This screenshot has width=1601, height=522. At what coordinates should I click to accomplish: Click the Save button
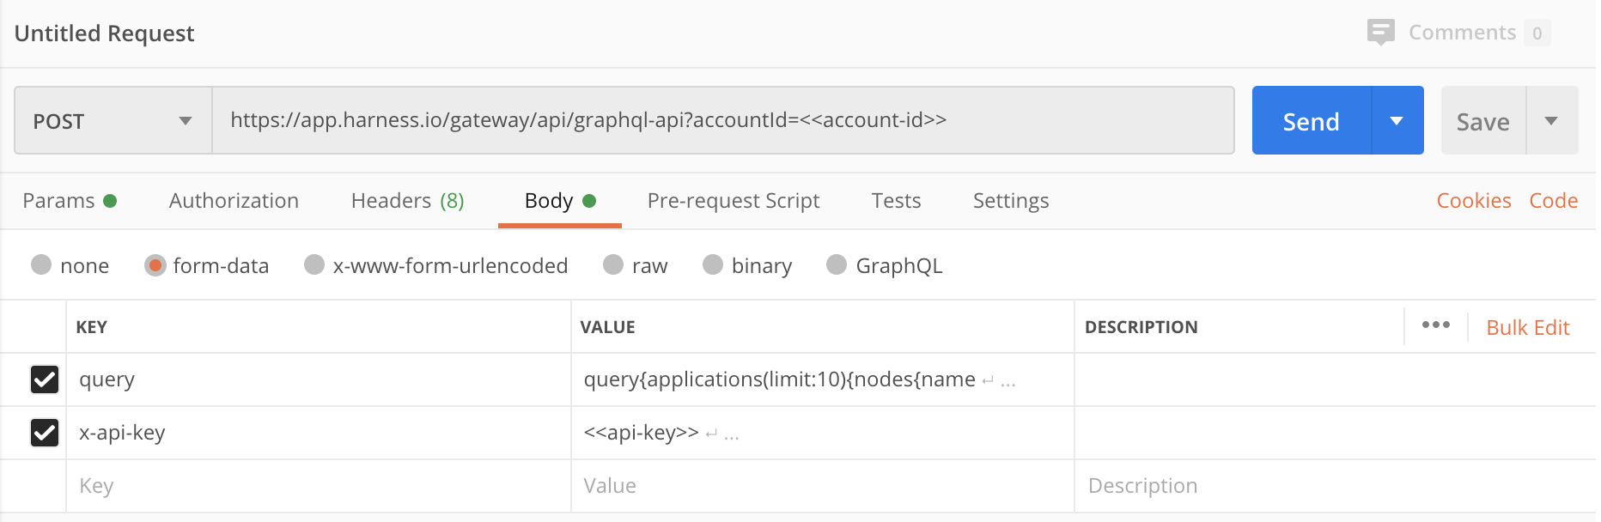pyautogui.click(x=1483, y=120)
